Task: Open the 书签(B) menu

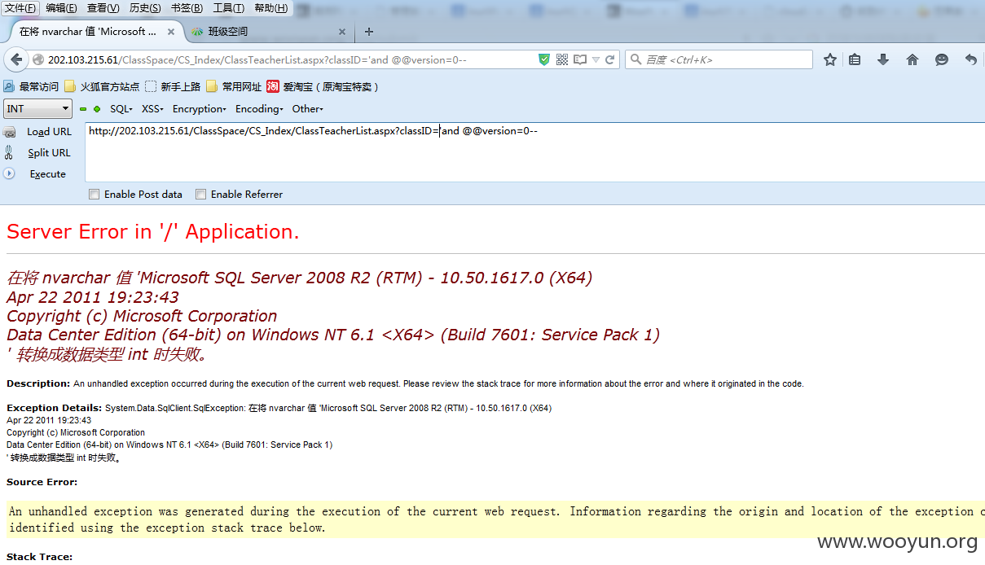Action: [x=187, y=8]
